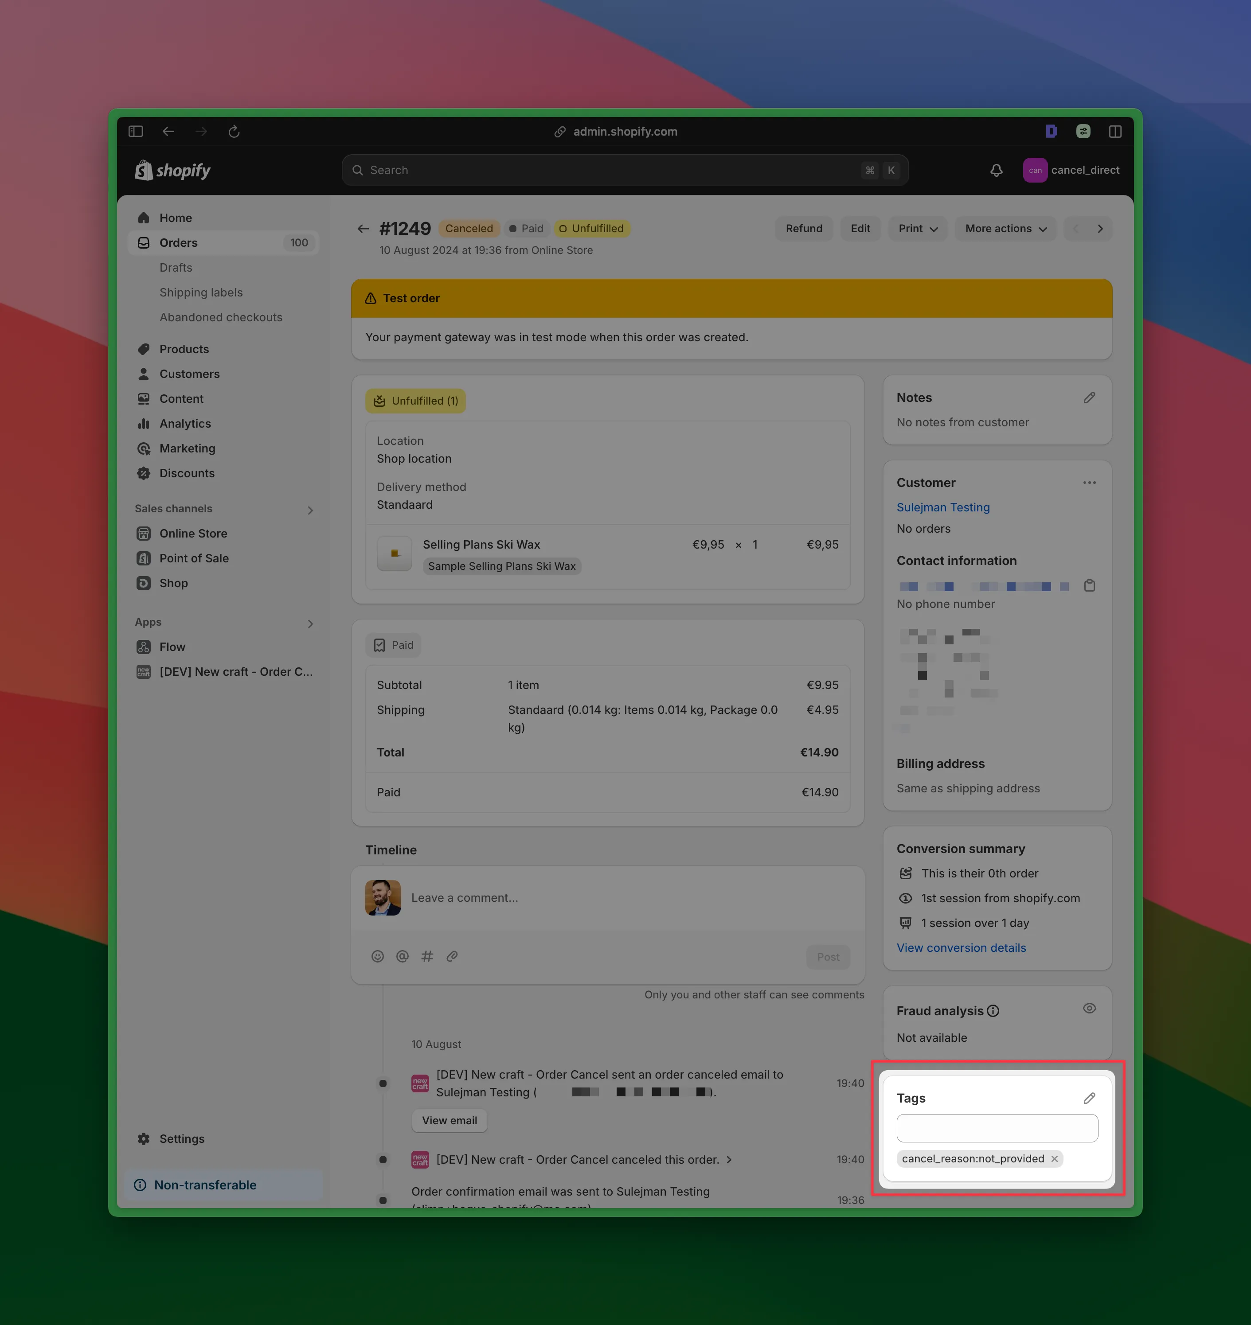Viewport: 1251px width, 1325px height.
Task: Edit Tags using the pencil icon
Action: pyautogui.click(x=1090, y=1098)
